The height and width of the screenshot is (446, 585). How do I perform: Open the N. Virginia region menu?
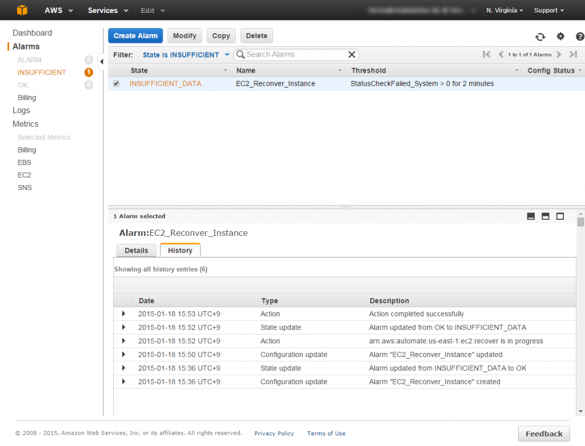(504, 10)
